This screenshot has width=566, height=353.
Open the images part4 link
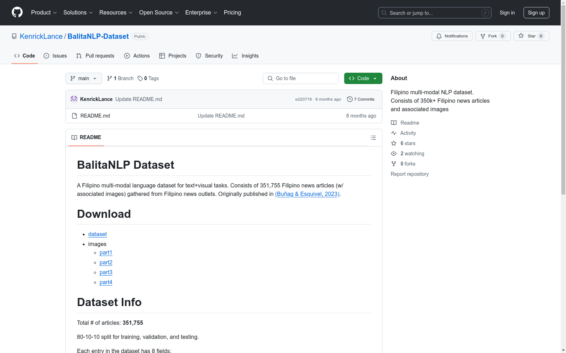pos(106,282)
